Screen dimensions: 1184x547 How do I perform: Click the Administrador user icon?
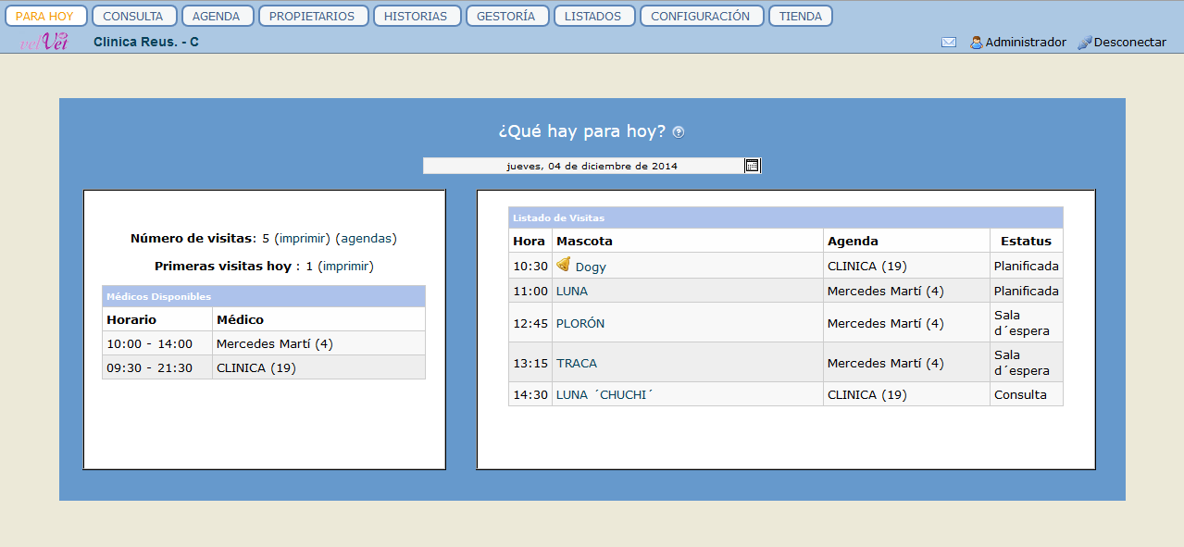(x=976, y=43)
